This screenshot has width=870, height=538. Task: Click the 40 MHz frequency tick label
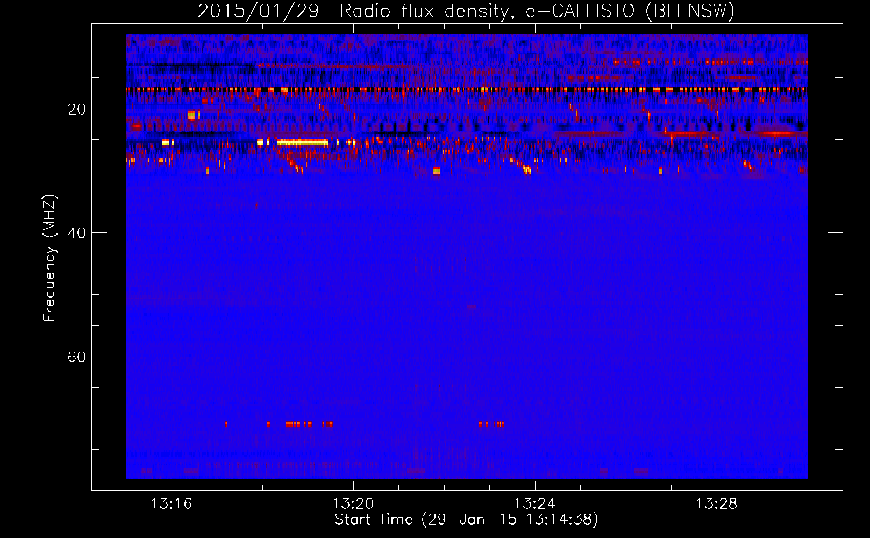(76, 233)
